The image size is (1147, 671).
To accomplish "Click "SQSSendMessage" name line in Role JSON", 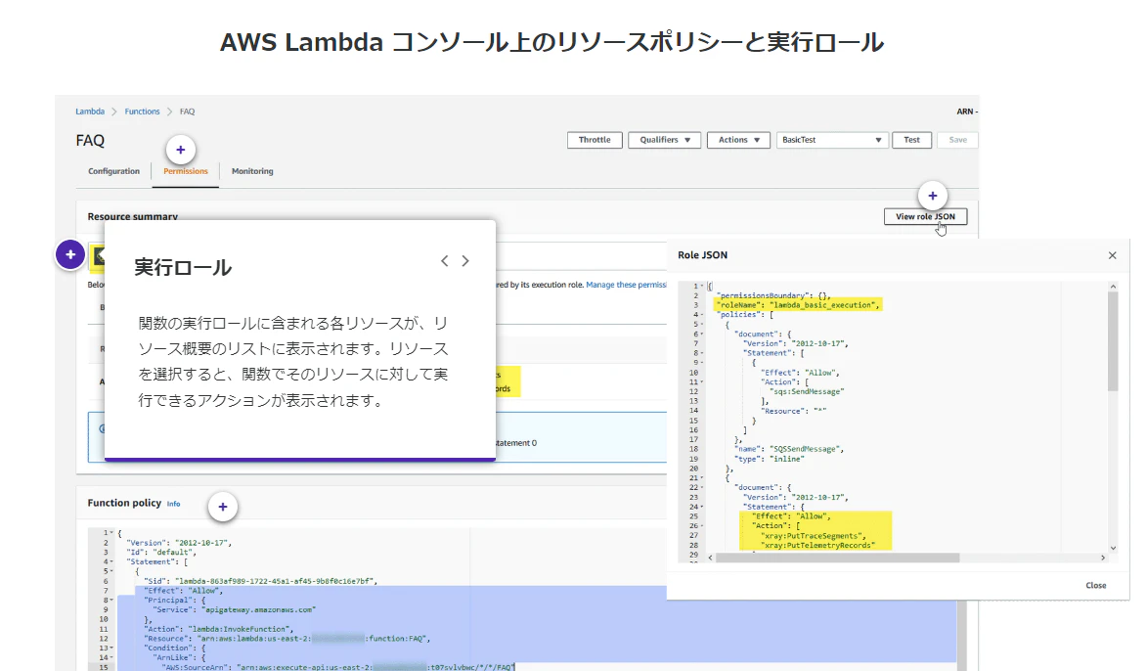I will tap(789, 449).
